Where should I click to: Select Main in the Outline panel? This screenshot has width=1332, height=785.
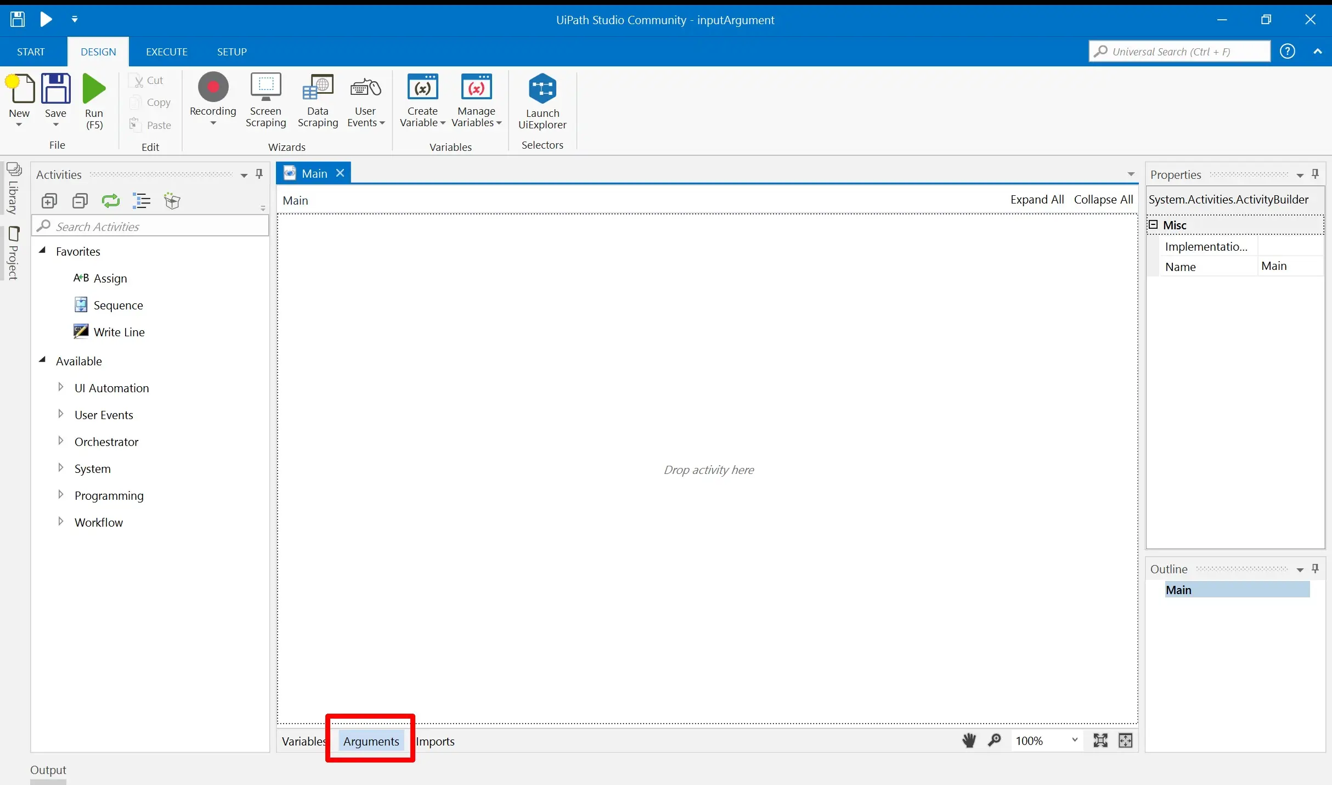tap(1237, 590)
